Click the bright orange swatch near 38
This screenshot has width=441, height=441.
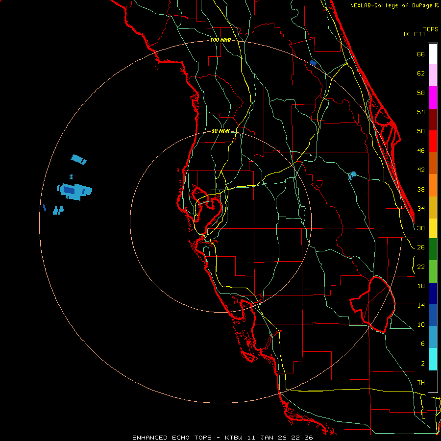point(433,185)
